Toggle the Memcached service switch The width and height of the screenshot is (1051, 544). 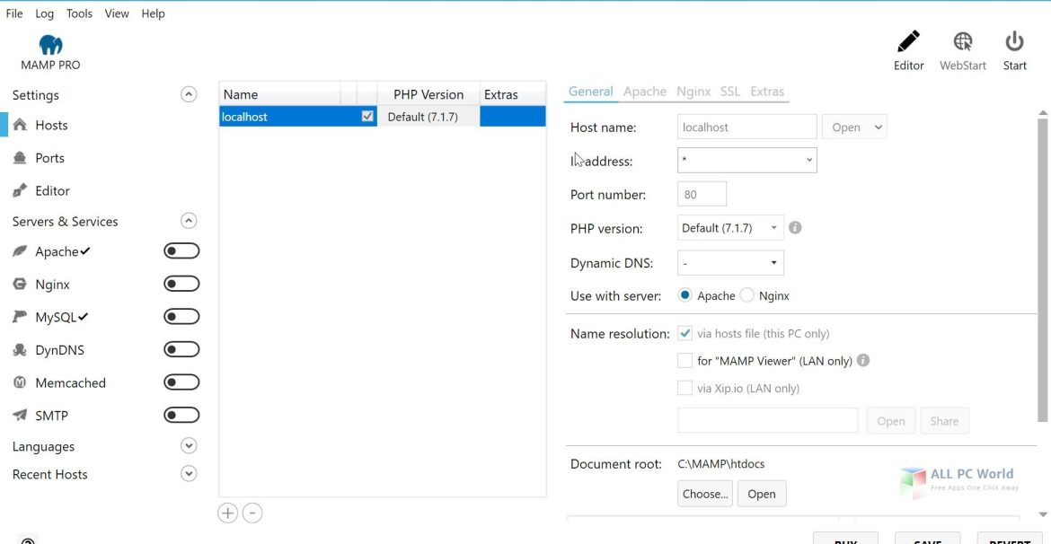[181, 382]
